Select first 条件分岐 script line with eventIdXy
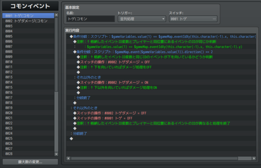Image resolution: width=261 pixels, height=168 pixels. click(161, 37)
